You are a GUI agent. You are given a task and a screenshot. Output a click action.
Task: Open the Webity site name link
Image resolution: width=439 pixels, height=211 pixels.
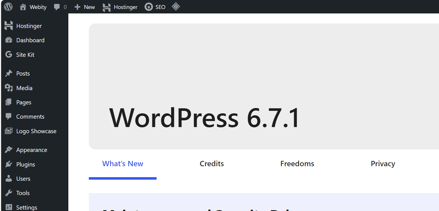point(38,7)
